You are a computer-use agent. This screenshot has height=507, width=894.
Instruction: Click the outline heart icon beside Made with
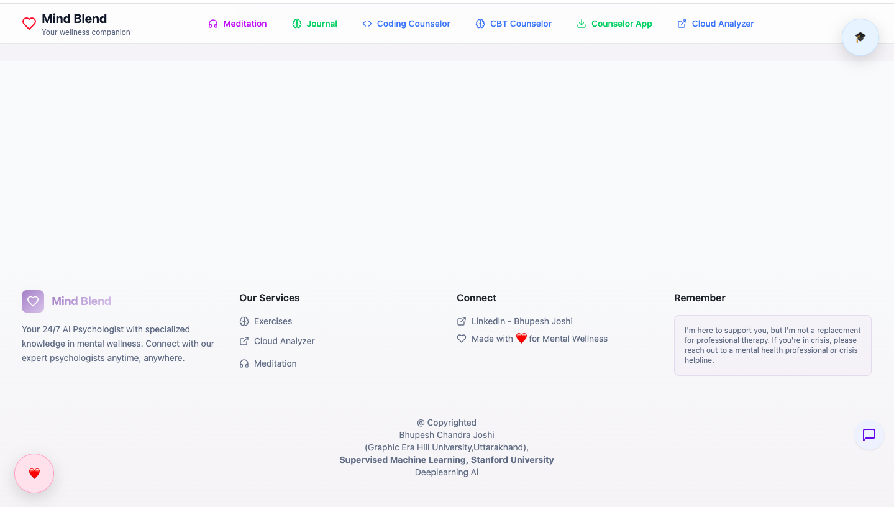click(462, 339)
